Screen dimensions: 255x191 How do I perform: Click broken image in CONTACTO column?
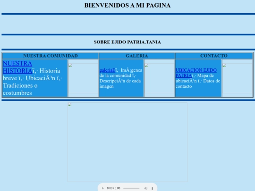[x=237, y=78]
